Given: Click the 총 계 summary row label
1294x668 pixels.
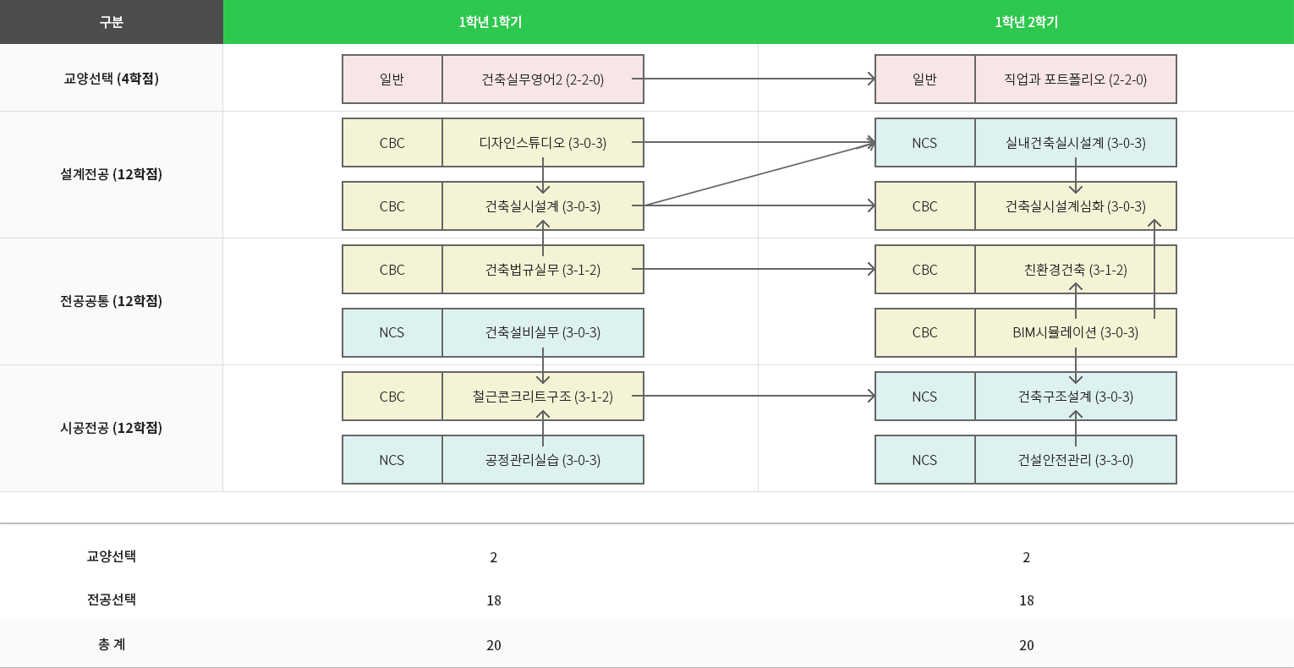Looking at the screenshot, I should pos(112,644).
